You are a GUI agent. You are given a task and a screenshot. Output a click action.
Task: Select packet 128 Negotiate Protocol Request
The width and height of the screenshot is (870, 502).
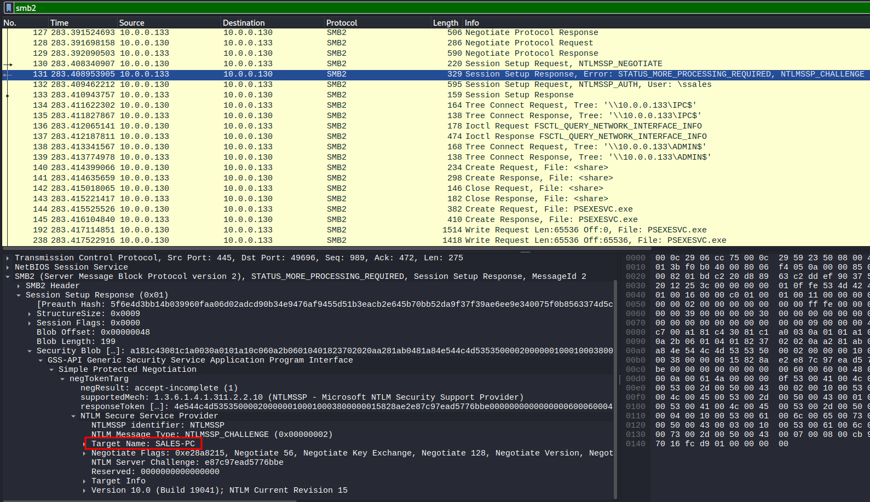pyautogui.click(x=436, y=43)
